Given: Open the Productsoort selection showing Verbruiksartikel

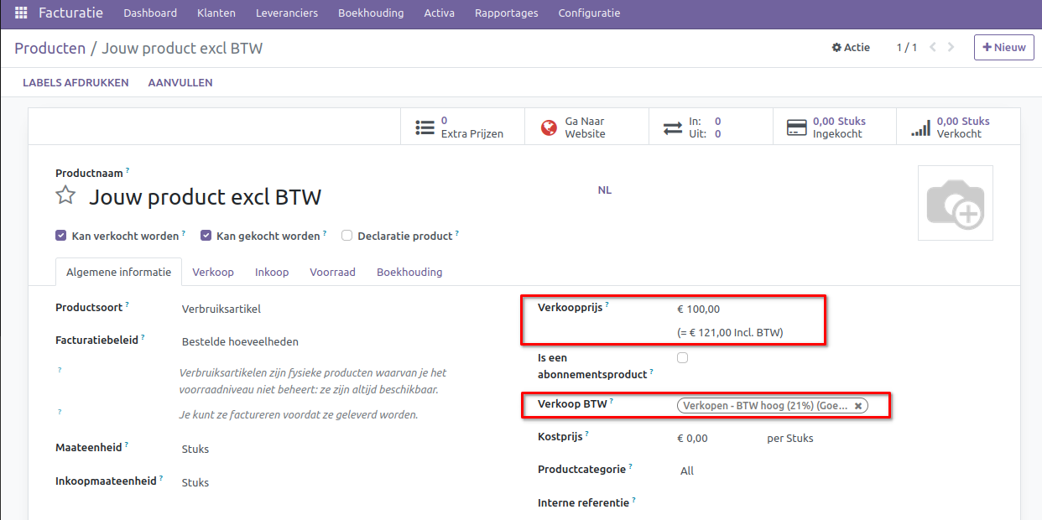Looking at the screenshot, I should tap(220, 308).
